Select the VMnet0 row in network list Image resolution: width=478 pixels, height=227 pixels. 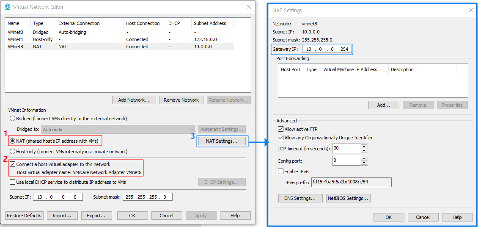(120, 32)
